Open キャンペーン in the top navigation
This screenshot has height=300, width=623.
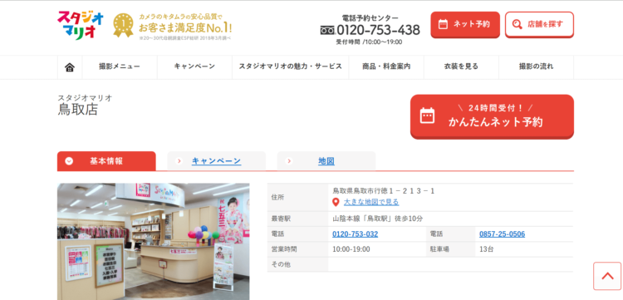coord(194,66)
